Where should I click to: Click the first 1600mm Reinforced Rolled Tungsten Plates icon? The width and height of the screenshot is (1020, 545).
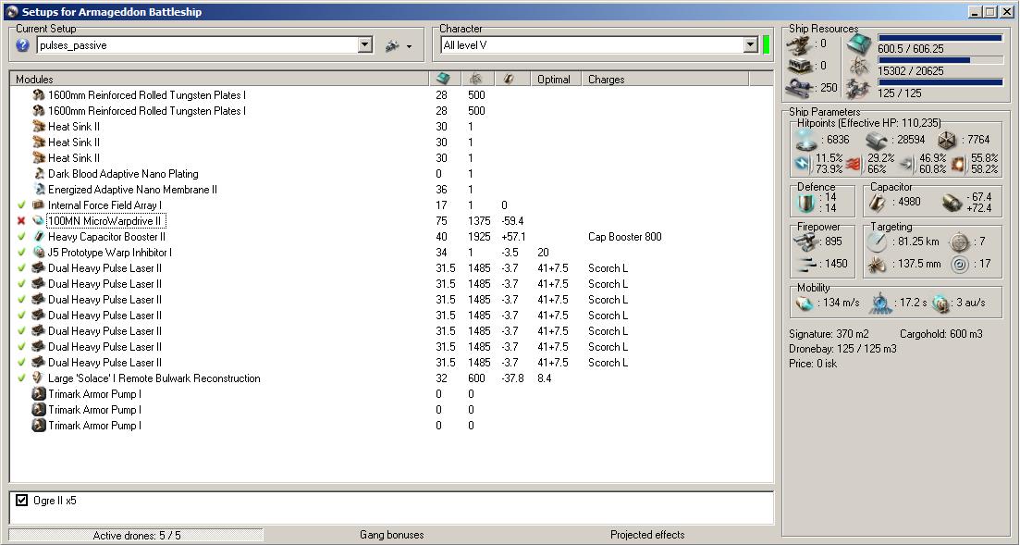coord(39,95)
